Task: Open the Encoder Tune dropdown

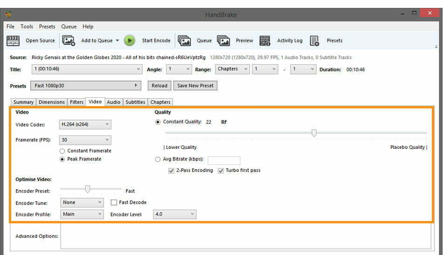Action: pyautogui.click(x=82, y=202)
